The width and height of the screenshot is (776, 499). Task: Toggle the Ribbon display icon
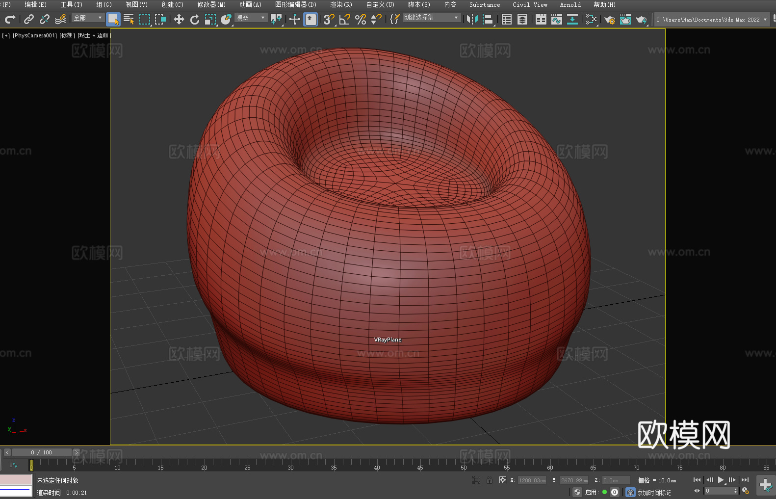(541, 19)
